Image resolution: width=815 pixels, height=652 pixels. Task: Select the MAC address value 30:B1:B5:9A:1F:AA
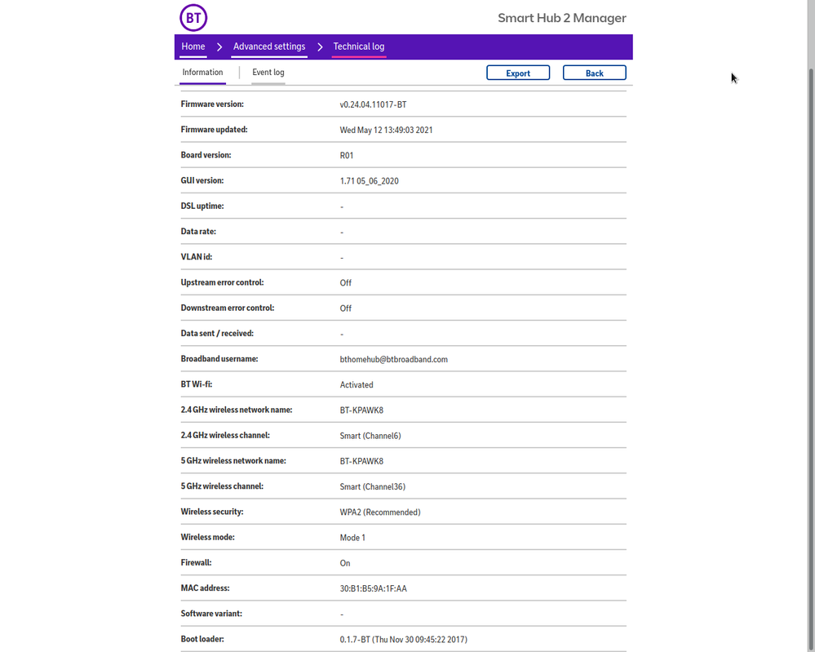point(373,588)
